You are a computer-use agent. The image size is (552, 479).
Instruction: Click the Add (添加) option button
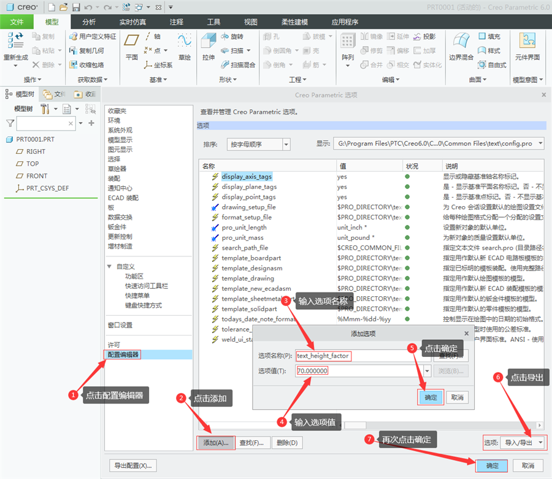point(215,443)
